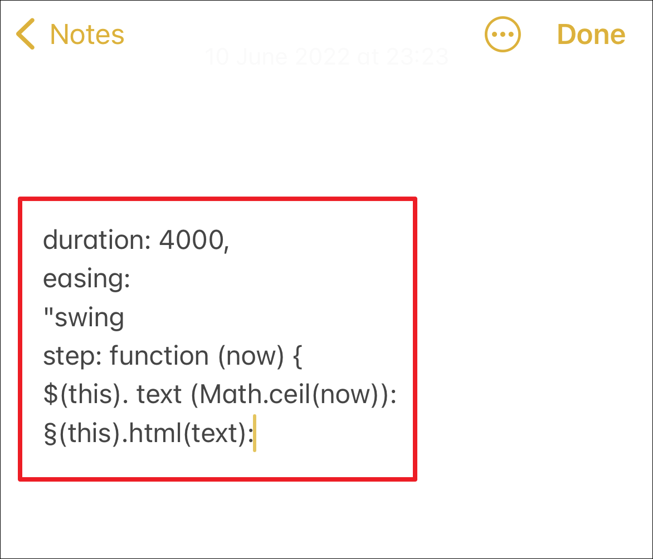Tap the back chevron arrow icon
This screenshot has height=559, width=653.
pos(26,34)
